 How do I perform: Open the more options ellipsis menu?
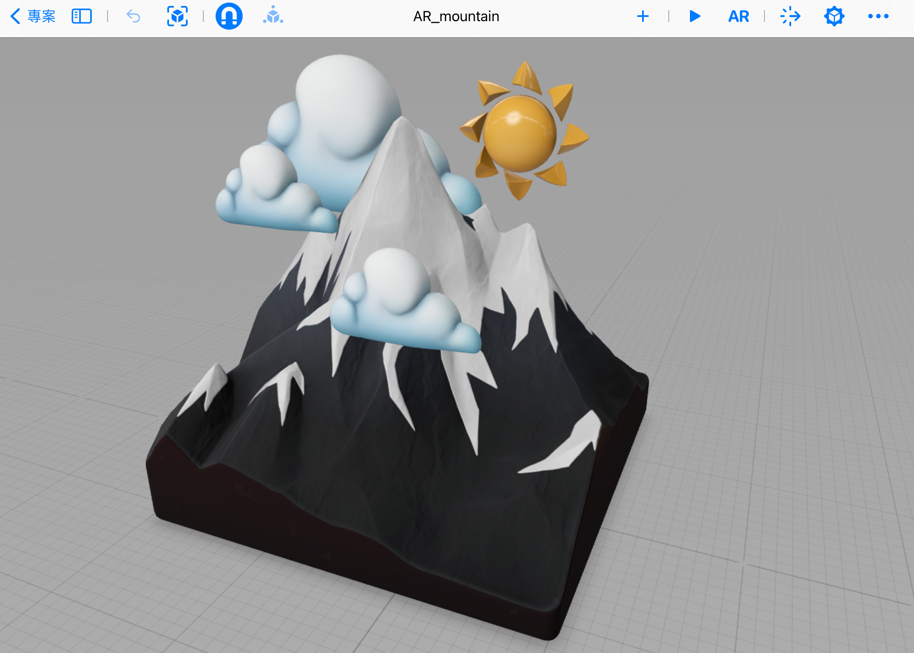point(878,17)
